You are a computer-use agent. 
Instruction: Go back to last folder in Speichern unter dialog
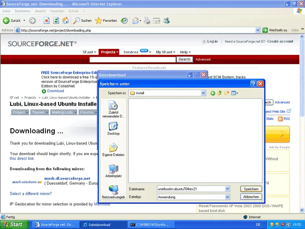(x=213, y=93)
